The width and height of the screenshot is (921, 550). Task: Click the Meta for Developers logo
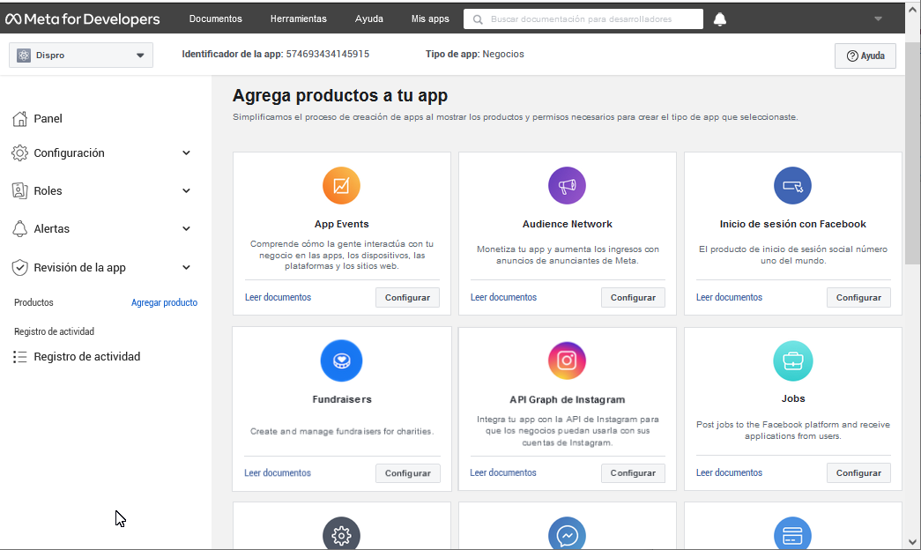click(83, 19)
